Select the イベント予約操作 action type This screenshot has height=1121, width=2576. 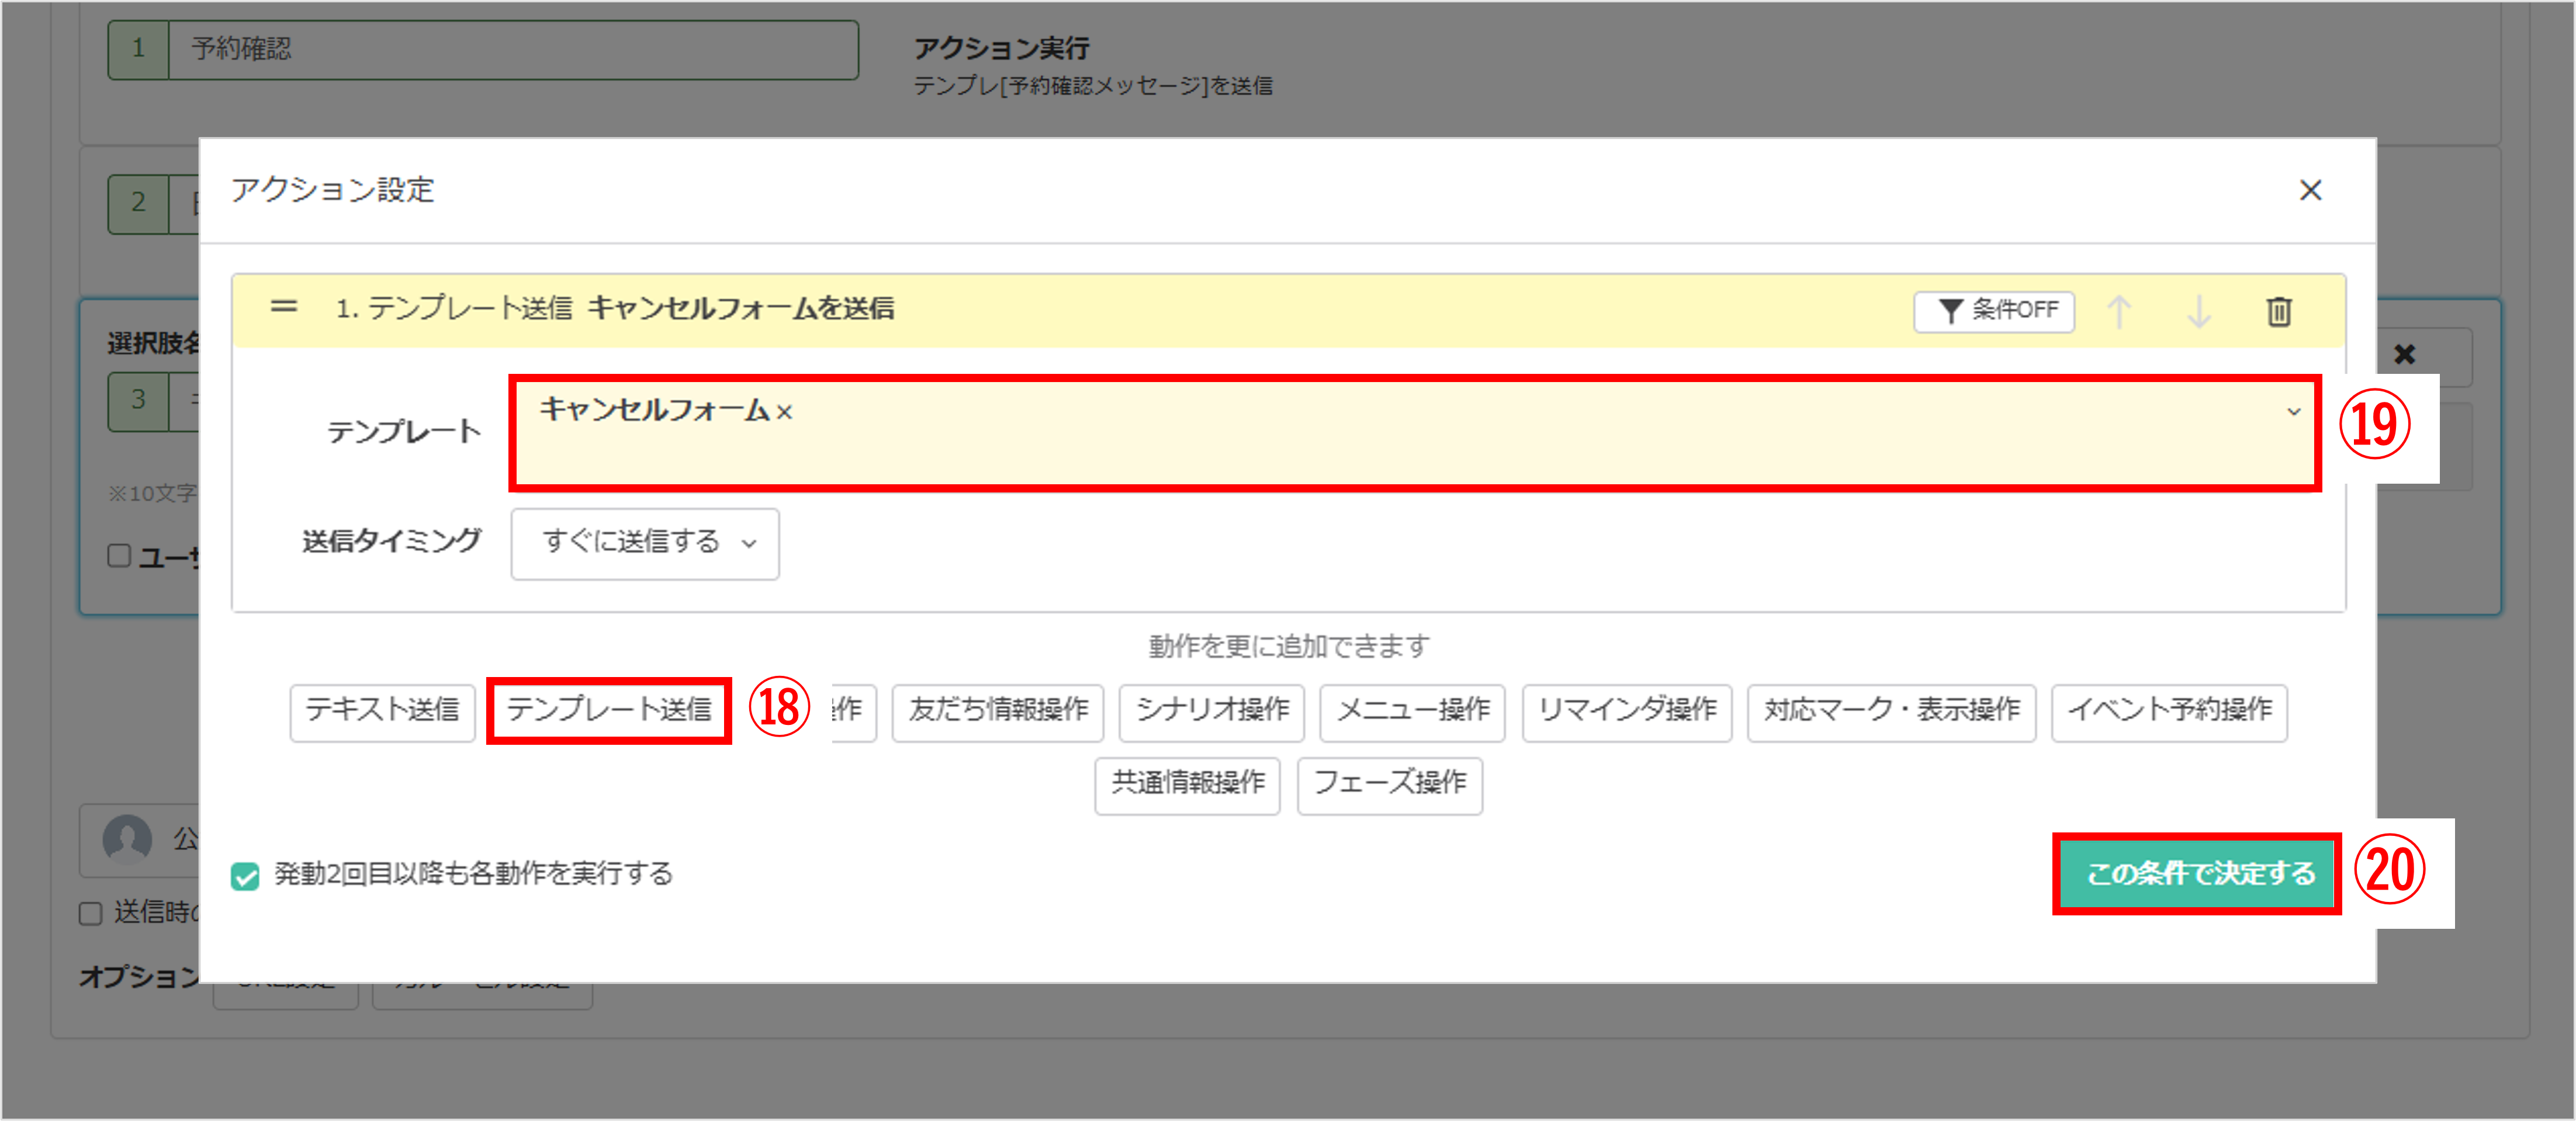tap(2170, 712)
